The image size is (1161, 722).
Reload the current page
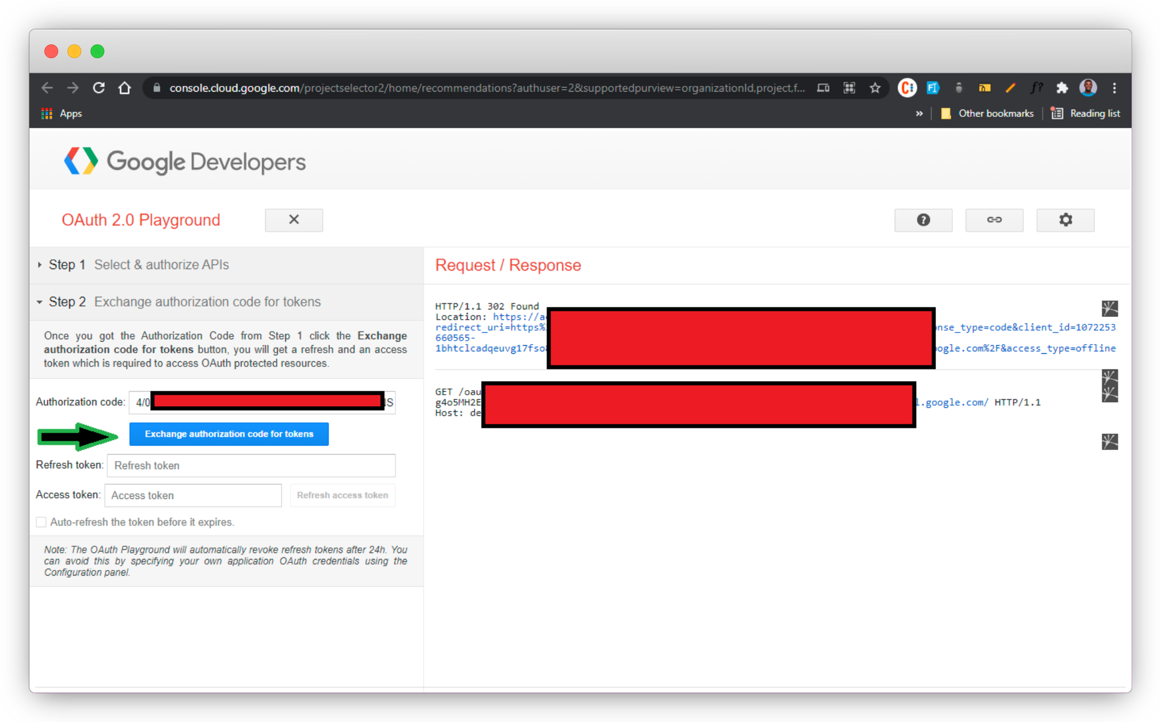click(99, 88)
